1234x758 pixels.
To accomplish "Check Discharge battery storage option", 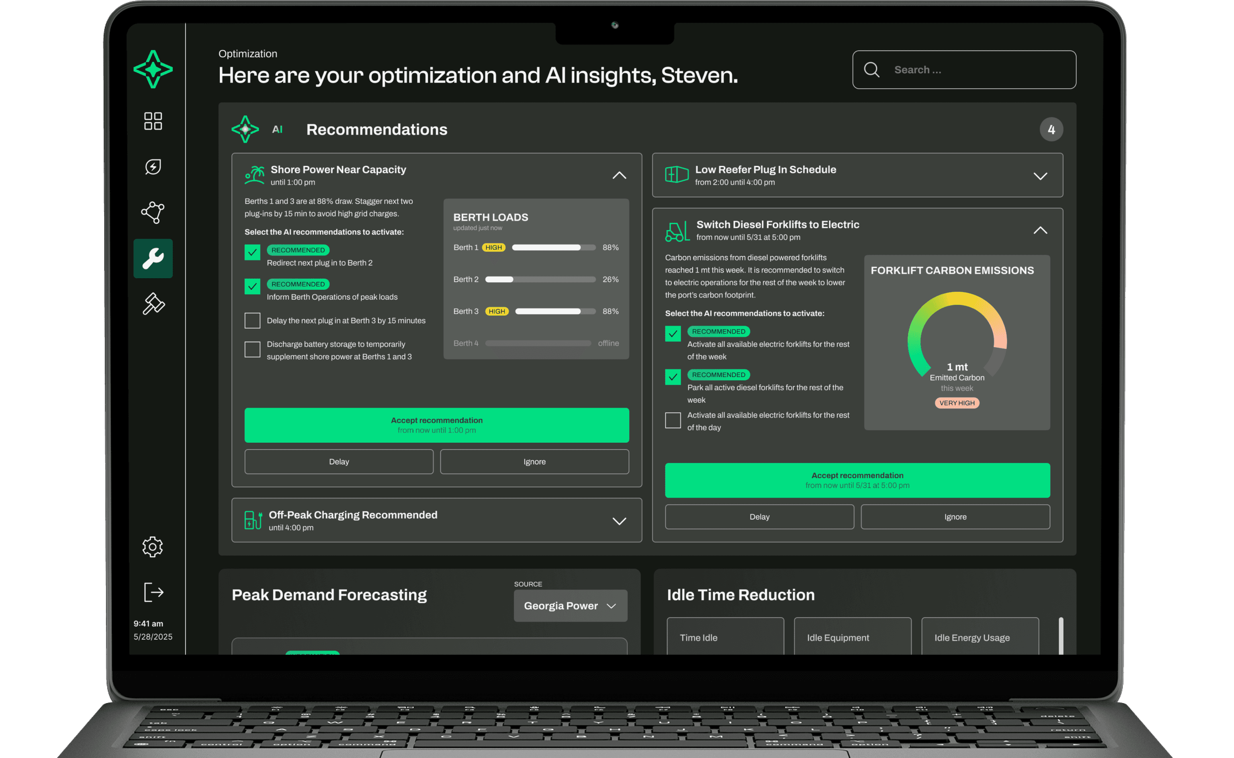I will click(x=252, y=350).
